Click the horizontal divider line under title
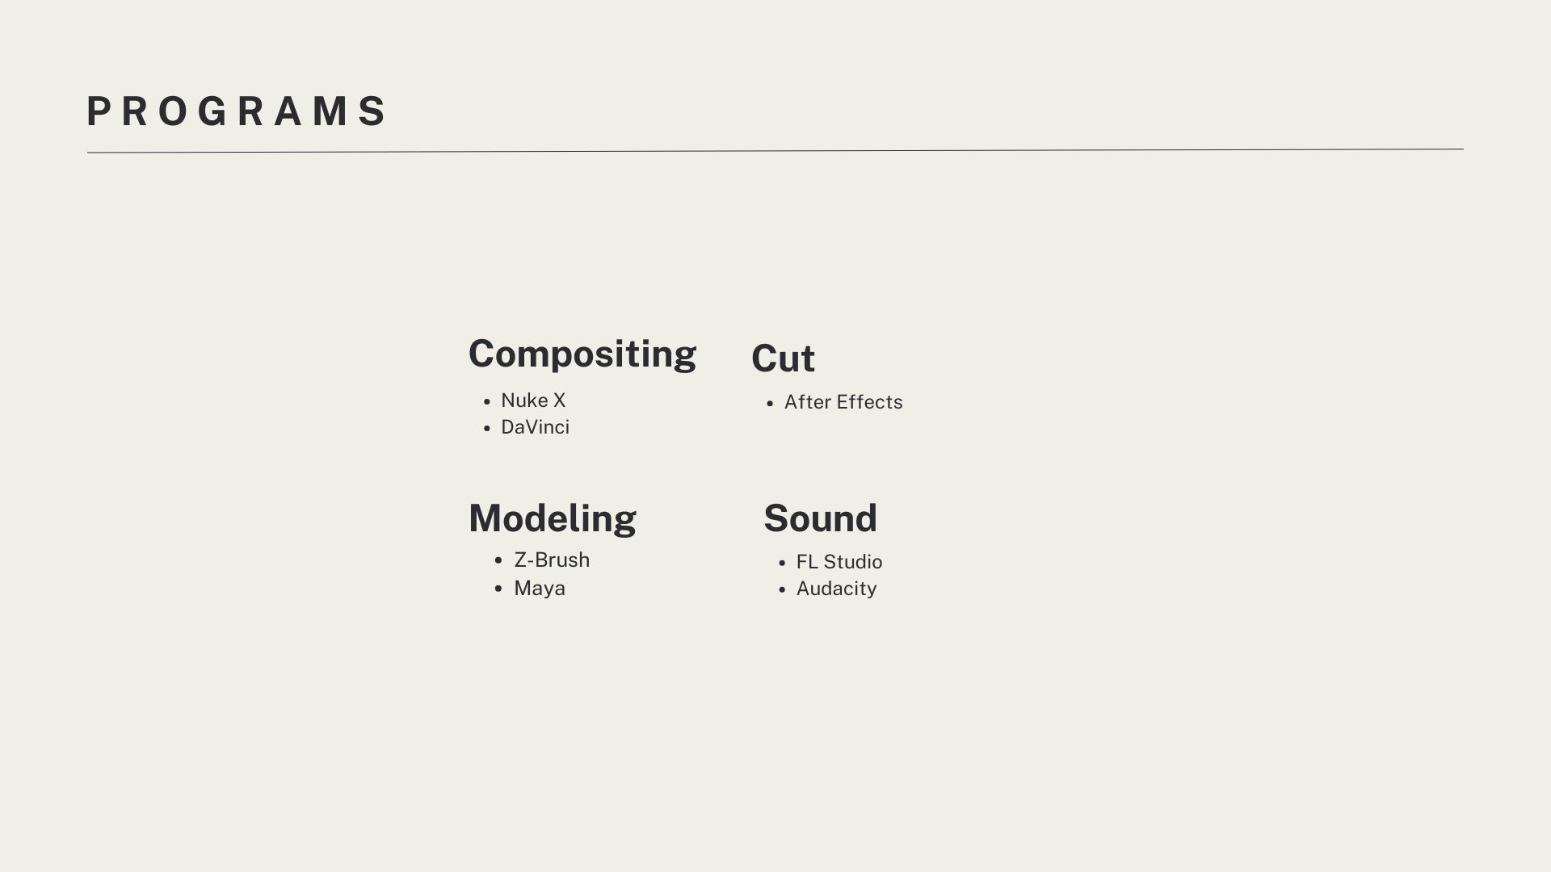 (775, 150)
